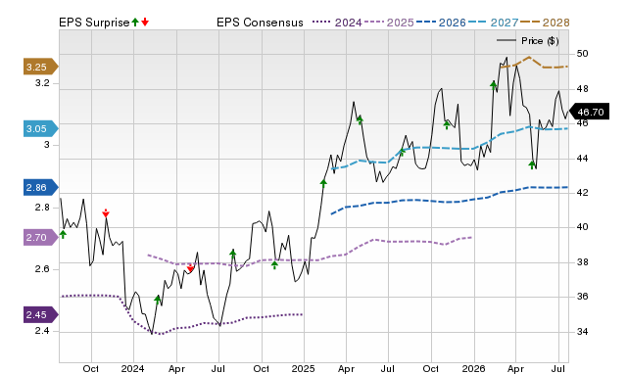Image resolution: width=627 pixels, height=374 pixels.
Task: Click the red EPS miss arrow of May 2024
Action: point(191,267)
